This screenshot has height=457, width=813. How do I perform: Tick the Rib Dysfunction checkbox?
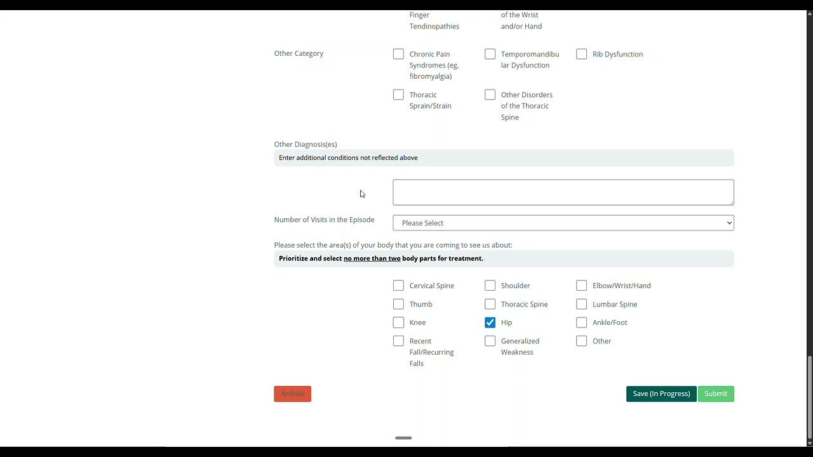click(581, 54)
